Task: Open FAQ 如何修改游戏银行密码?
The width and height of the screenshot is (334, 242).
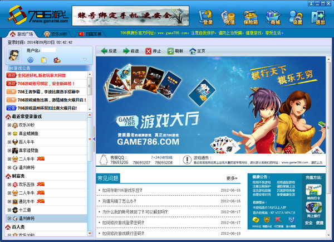Action: 123,234
